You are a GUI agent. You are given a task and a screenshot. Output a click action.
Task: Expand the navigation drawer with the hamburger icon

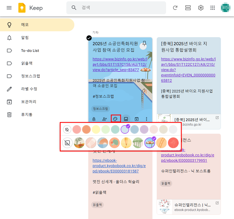point(9,7)
